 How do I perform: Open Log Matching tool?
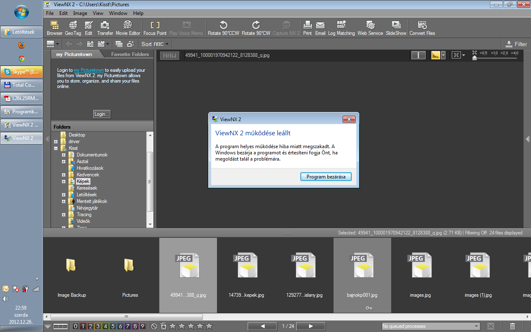click(x=341, y=28)
